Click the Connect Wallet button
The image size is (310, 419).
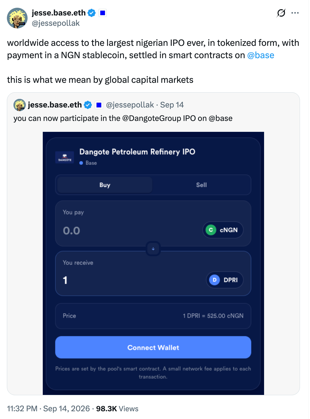(x=153, y=347)
